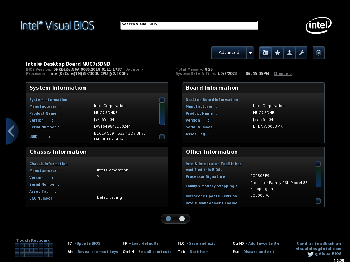Image resolution: width=350 pixels, height=262 pixels.
Task: Click the system date 10/2/2023
Action: 227,73
